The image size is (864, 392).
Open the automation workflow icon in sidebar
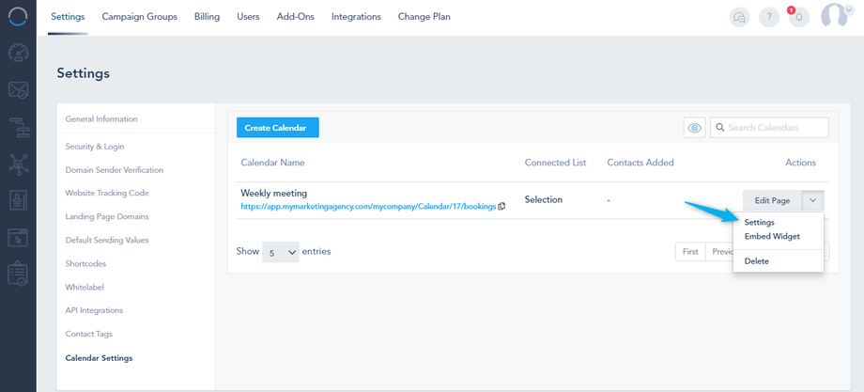18,127
